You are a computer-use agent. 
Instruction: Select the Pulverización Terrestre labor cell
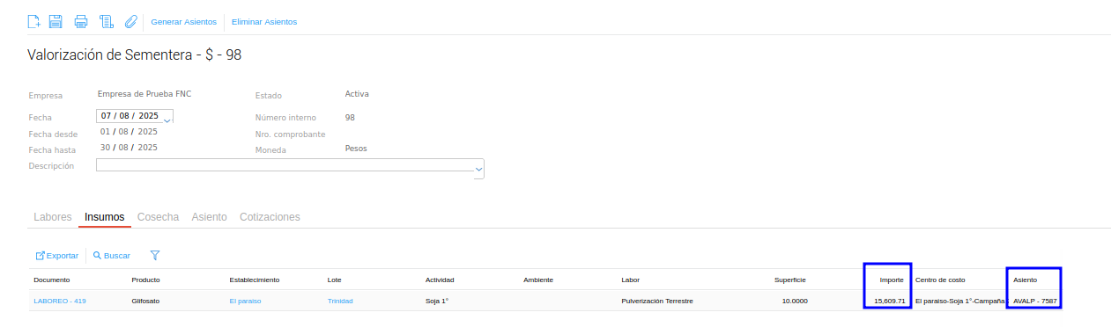[657, 302]
